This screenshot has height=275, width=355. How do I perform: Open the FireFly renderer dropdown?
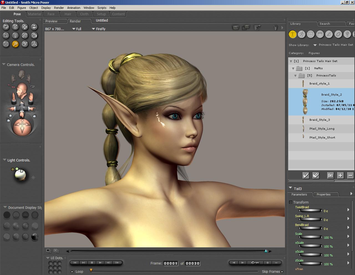point(93,29)
